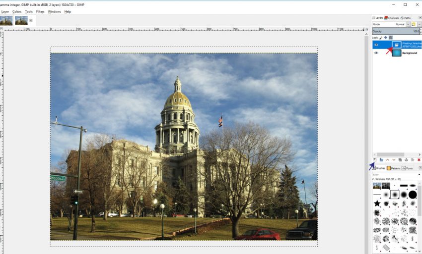This screenshot has width=422, height=254.
Task: Delete the layer with the red X
Action: point(419,160)
